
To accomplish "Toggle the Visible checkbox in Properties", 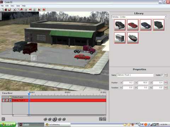I will coord(162,75).
